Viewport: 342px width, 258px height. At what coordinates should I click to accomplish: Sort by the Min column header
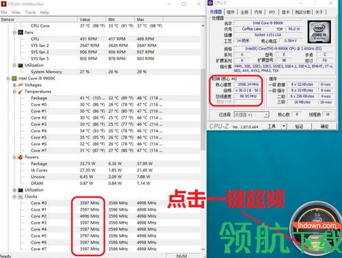[x=120, y=20]
